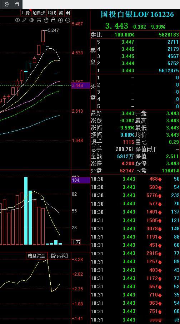This screenshot has height=324, width=180.
Task: Click the fund title 国投白银LOF 161226
Action: [137, 14]
